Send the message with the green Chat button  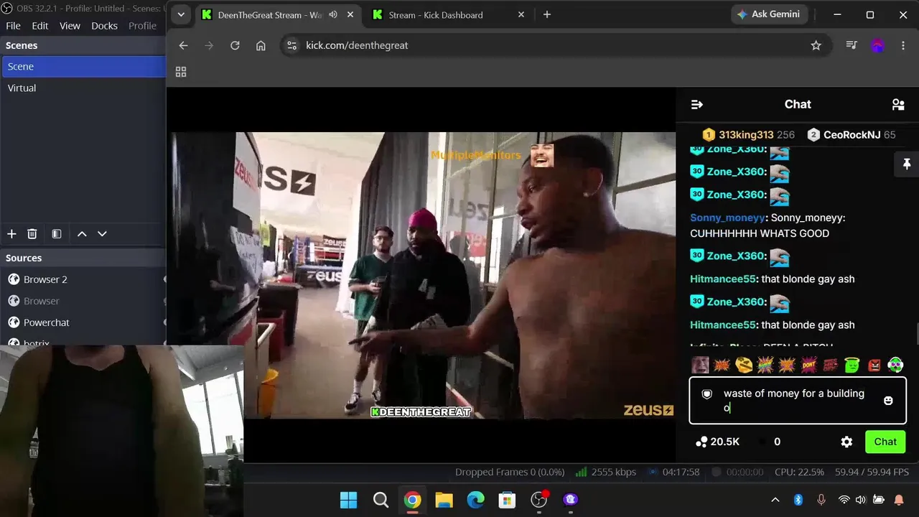(x=885, y=442)
